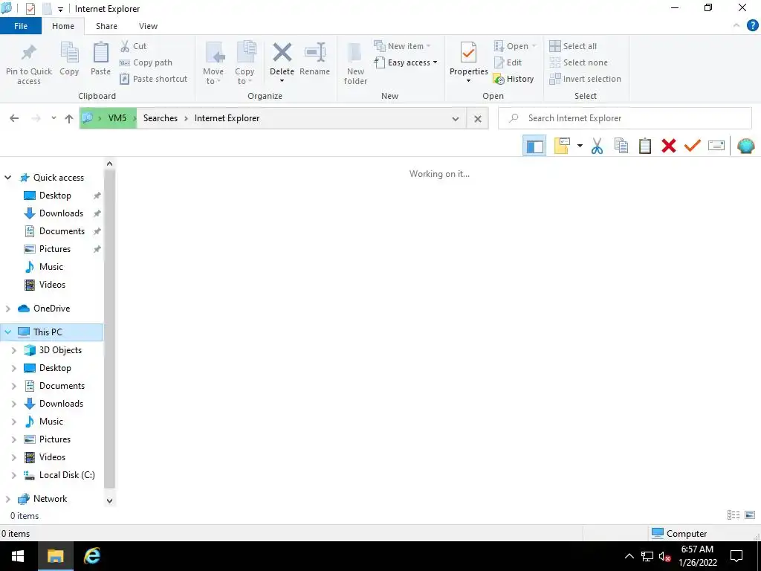Stop loading with the X button
Viewport: 761px width, 571px height.
tap(478, 118)
